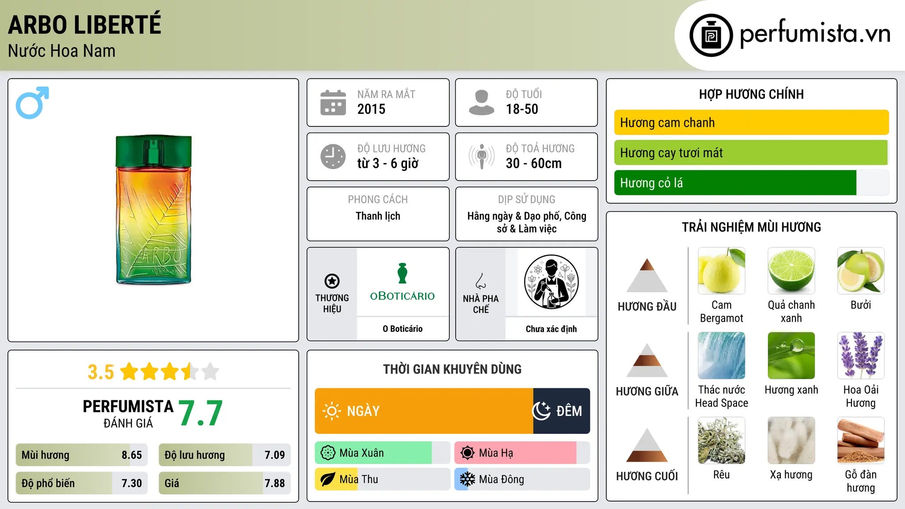Click the ARBO LIBERTÉ title

84,24
